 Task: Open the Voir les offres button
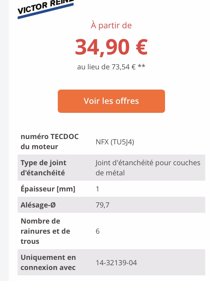point(111,101)
